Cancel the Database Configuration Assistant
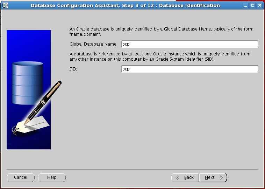The width and height of the screenshot is (265, 189). [x=21, y=177]
